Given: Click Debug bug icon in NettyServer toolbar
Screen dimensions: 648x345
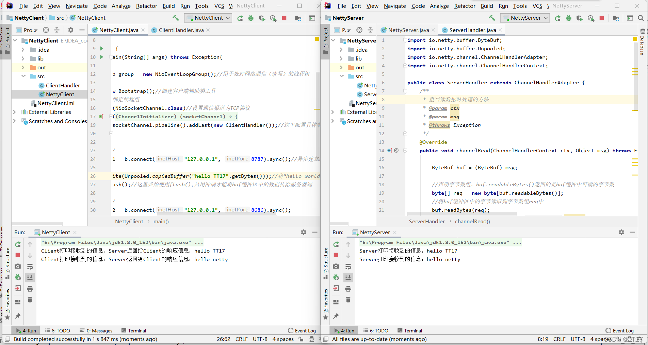Looking at the screenshot, I should click(569, 18).
